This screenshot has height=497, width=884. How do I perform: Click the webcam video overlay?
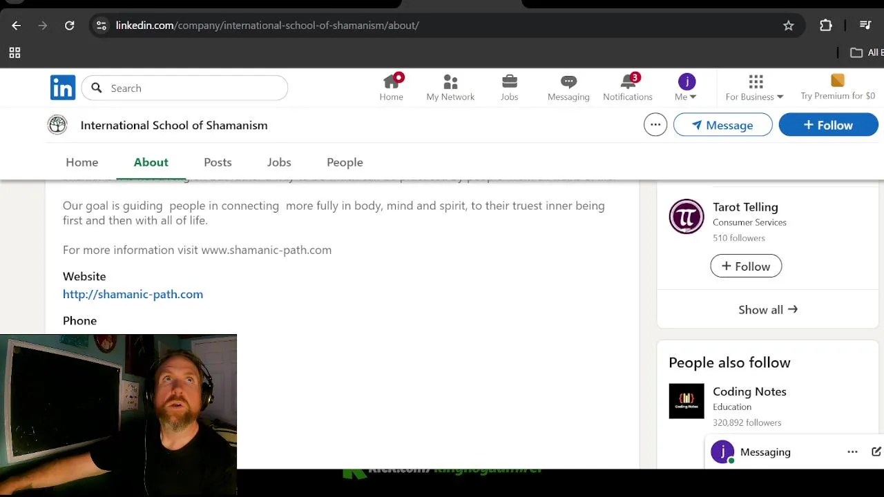(118, 416)
